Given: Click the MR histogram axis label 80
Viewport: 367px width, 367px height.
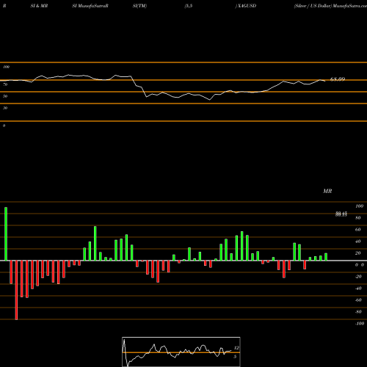Looking at the screenshot, I should point(358,218).
